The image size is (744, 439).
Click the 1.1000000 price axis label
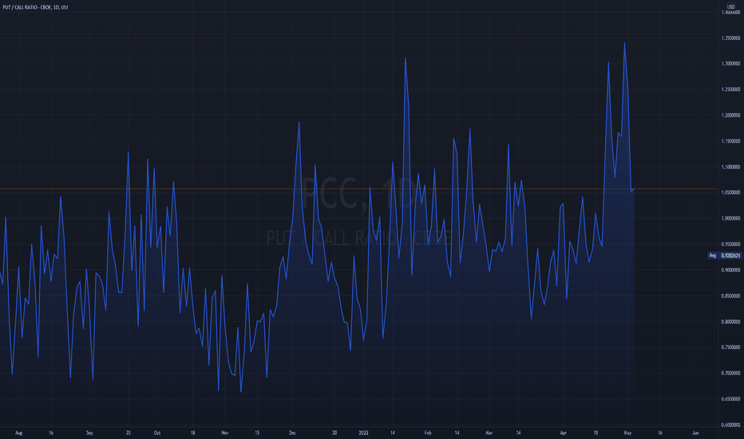(730, 167)
